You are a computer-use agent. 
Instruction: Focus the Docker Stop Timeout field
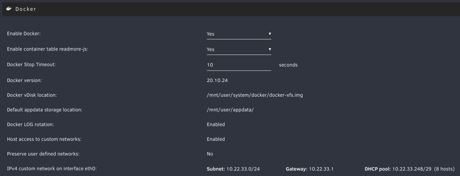click(239, 65)
